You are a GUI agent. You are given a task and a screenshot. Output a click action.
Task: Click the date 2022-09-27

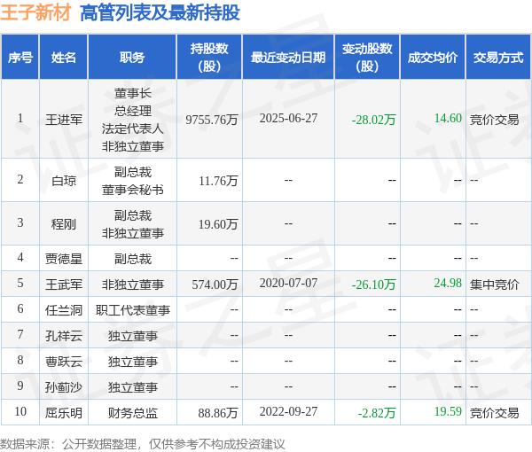click(x=288, y=411)
